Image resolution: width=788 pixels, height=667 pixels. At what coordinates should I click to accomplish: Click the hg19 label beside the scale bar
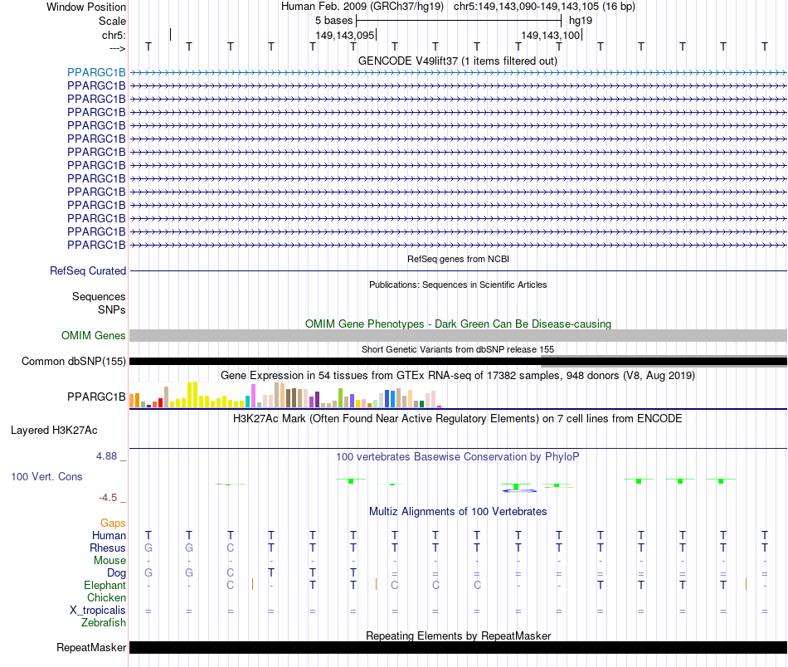point(581,21)
